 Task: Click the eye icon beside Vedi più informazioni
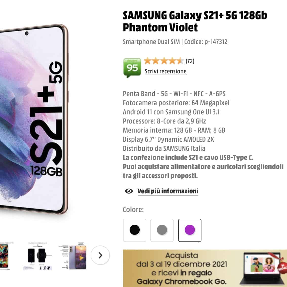click(129, 191)
